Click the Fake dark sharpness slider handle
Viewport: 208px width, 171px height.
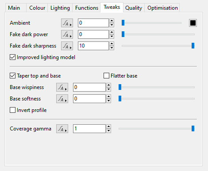pos(193,46)
